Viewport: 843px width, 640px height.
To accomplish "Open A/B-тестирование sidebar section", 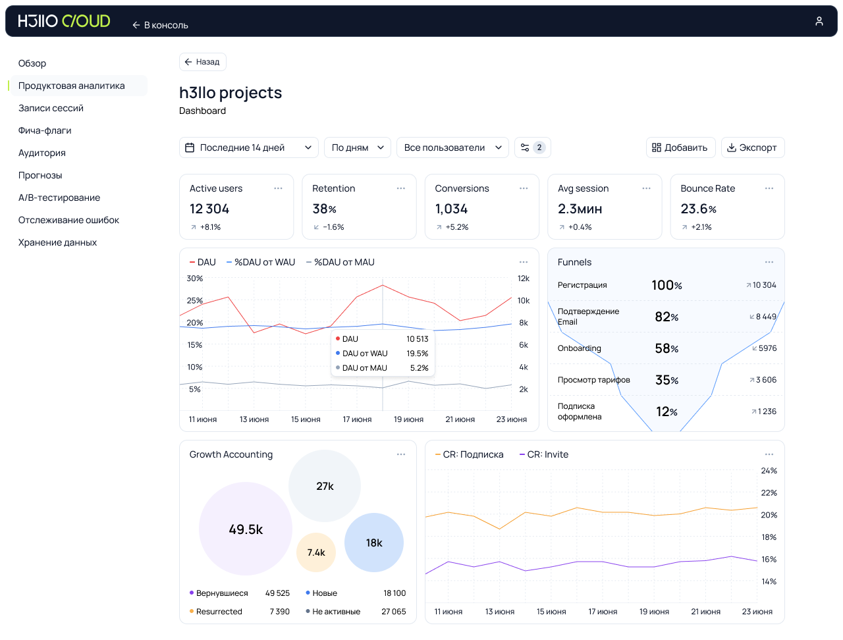I will point(59,198).
